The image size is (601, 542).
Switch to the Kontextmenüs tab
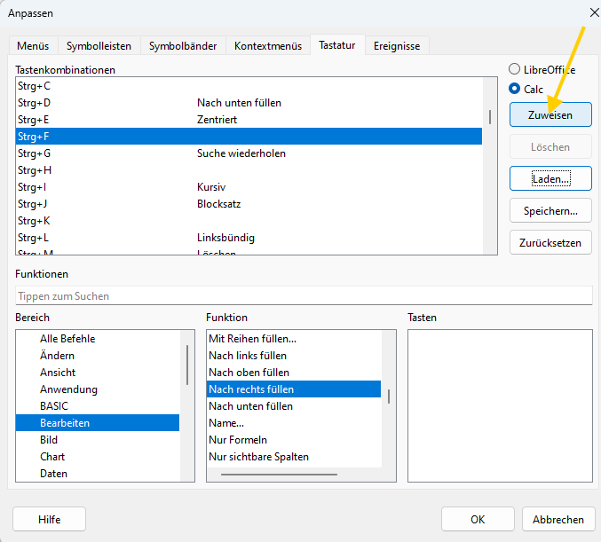(267, 46)
